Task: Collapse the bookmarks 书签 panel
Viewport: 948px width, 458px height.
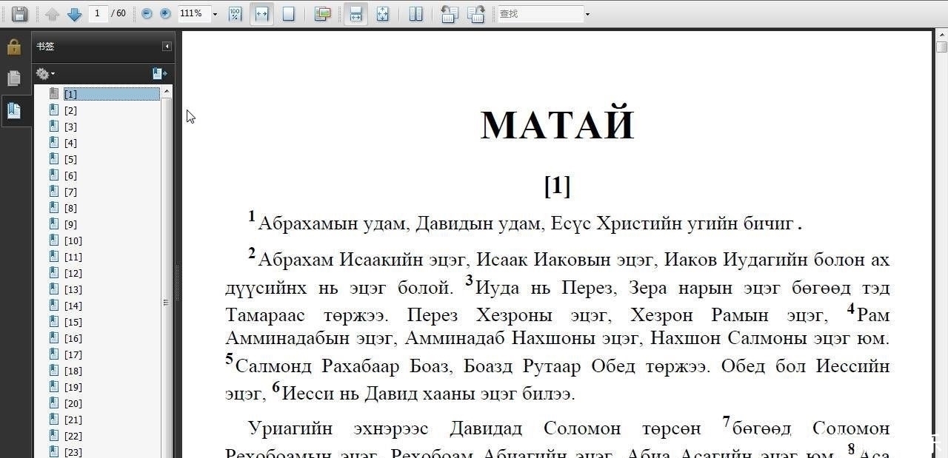Action: point(167,46)
